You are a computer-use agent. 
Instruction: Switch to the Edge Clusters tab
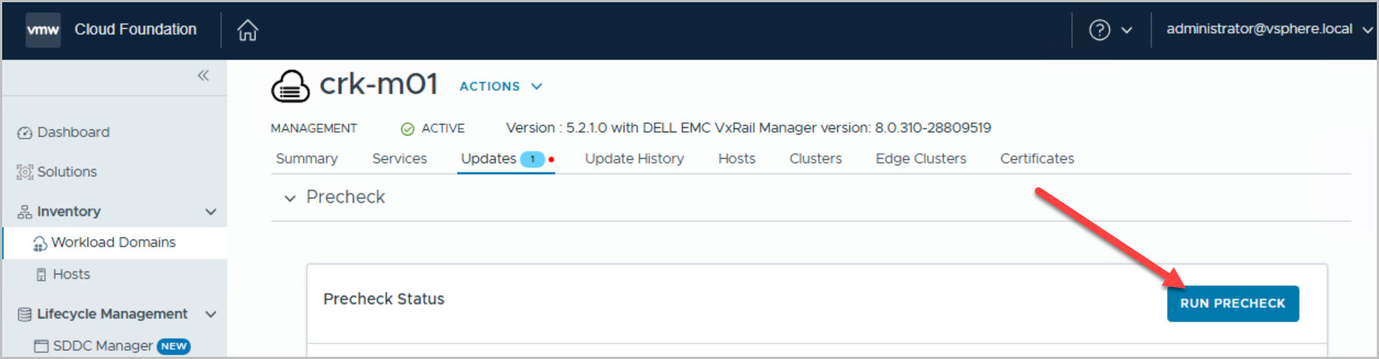920,159
